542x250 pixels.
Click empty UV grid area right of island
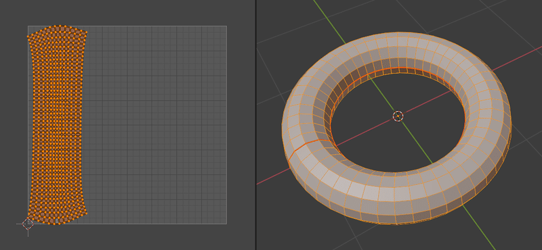pos(156,125)
